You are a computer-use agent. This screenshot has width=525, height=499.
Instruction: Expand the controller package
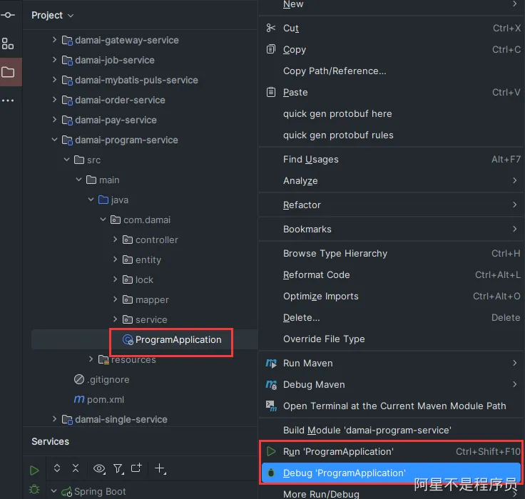click(115, 240)
